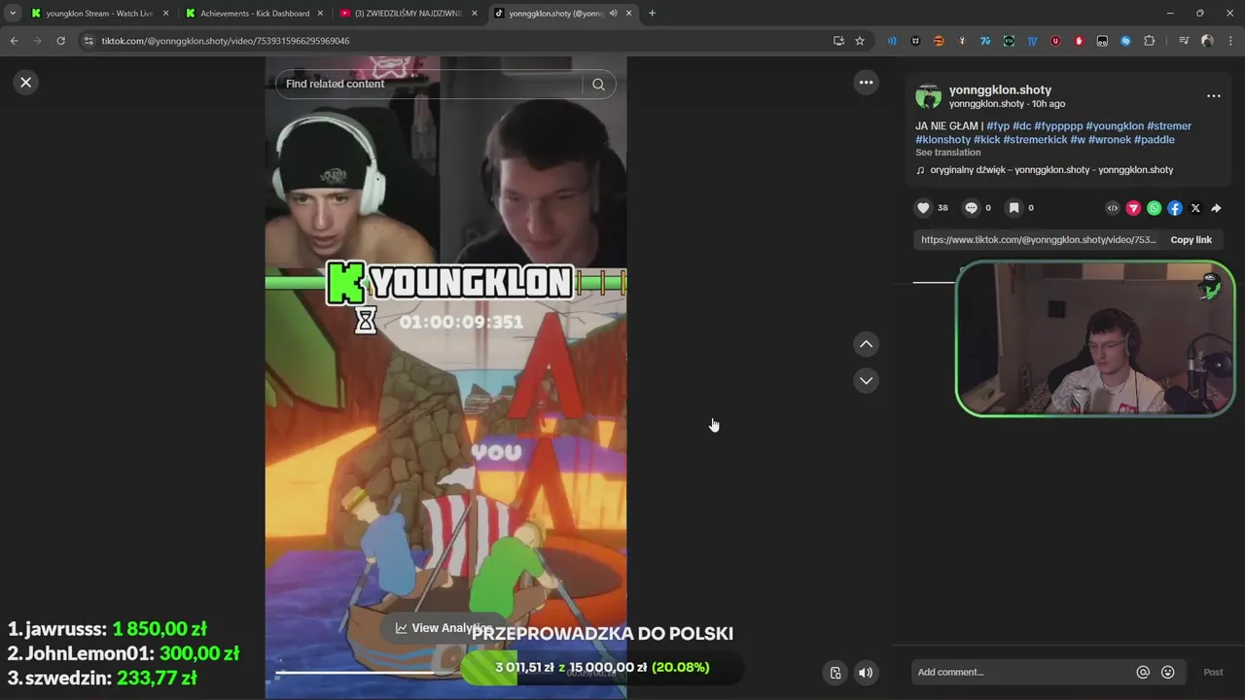
Task: Open View Analytics on the video
Action: tap(443, 628)
